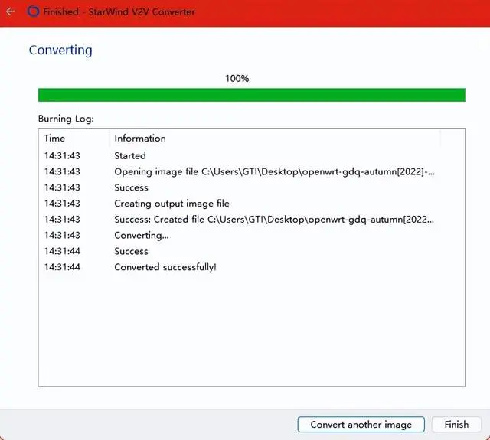490x440 pixels.
Task: Go back using the title bar arrow
Action: click(11, 12)
